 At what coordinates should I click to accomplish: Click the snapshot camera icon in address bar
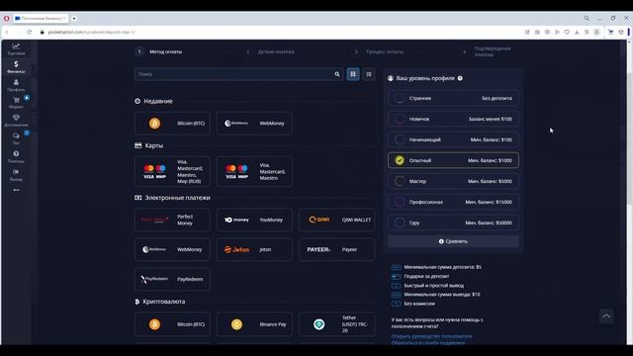[x=537, y=32]
